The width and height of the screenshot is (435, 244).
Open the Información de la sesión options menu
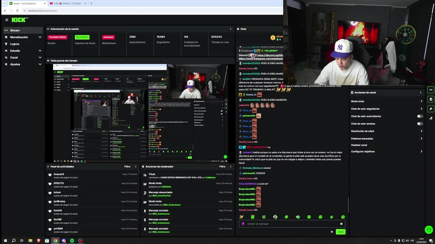230,29
